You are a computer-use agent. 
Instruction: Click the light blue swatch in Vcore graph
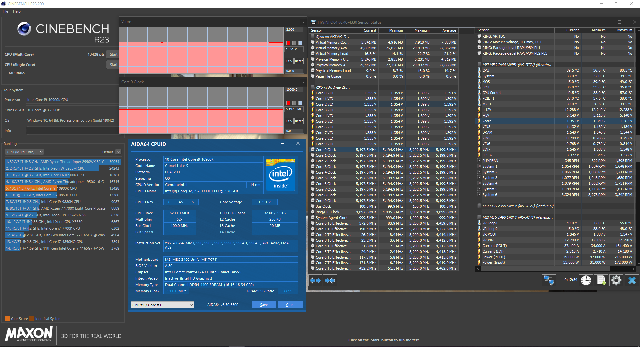[300, 43]
